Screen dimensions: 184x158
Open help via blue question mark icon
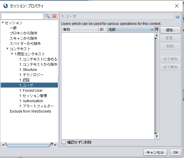click(178, 16)
